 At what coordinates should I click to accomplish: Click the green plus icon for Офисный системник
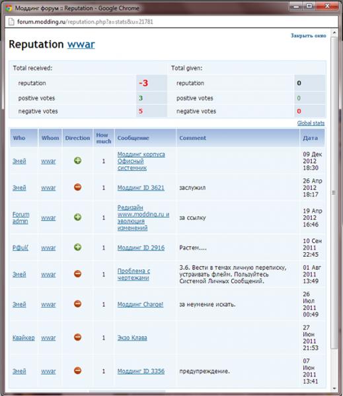[78, 160]
